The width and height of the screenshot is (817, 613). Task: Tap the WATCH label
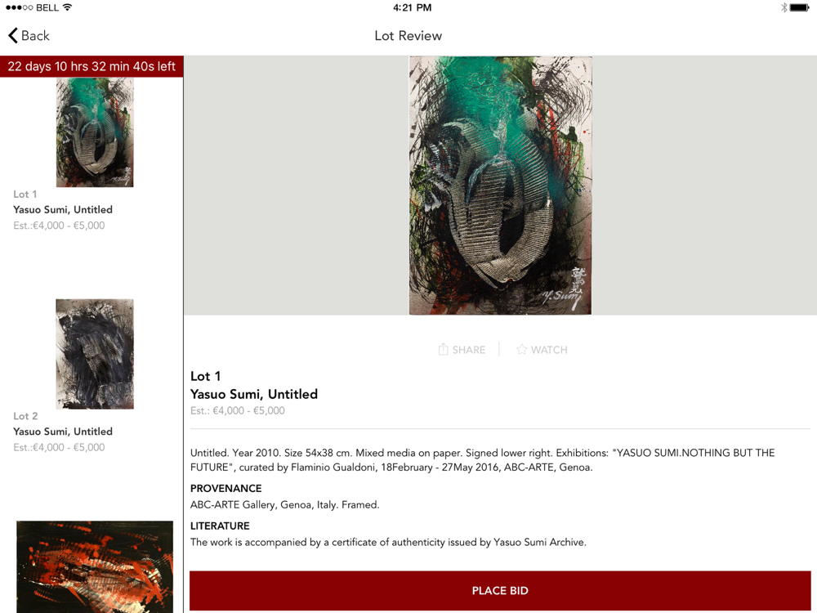(x=549, y=350)
